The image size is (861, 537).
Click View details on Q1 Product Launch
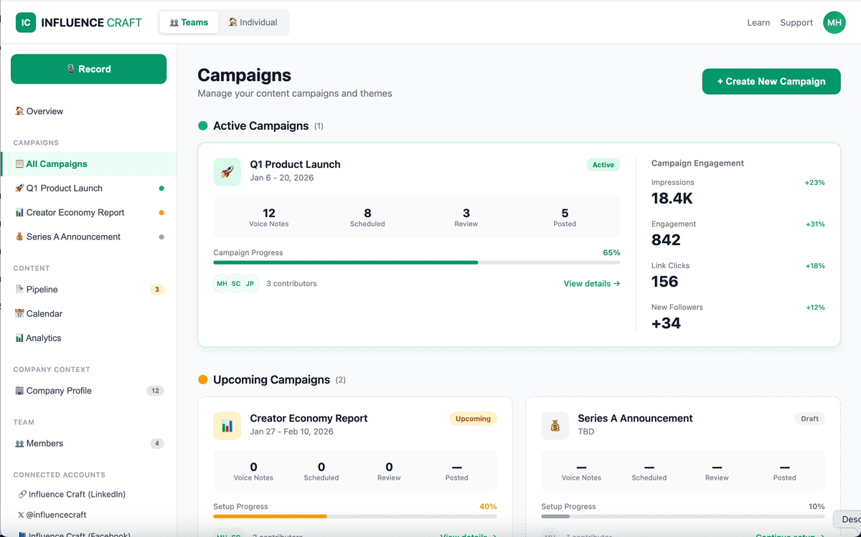[x=591, y=283]
